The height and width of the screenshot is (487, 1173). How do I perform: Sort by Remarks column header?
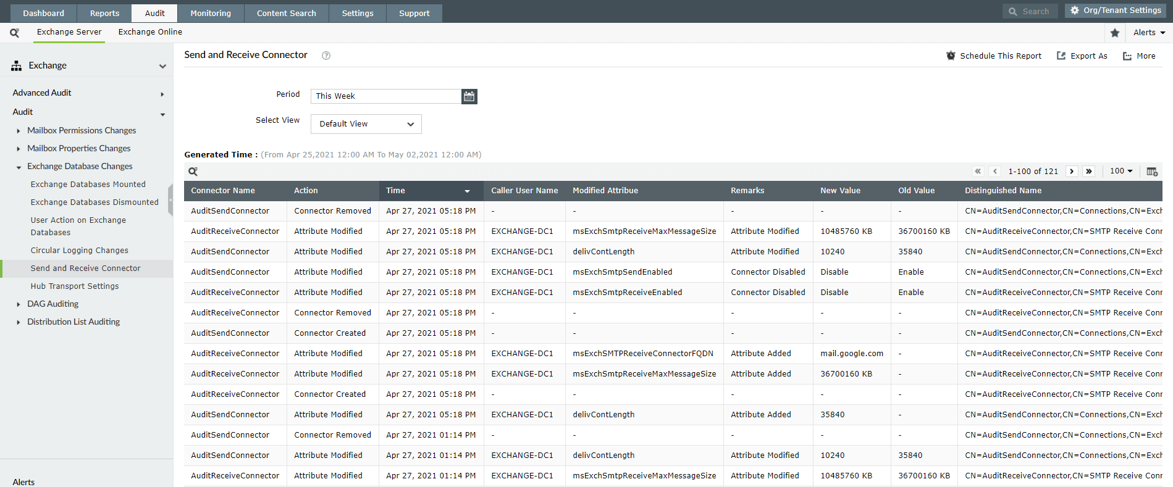pos(768,191)
